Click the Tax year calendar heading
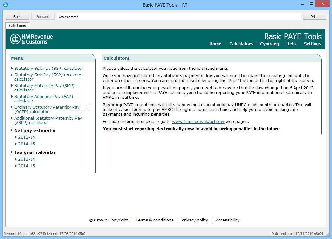 click(x=35, y=152)
